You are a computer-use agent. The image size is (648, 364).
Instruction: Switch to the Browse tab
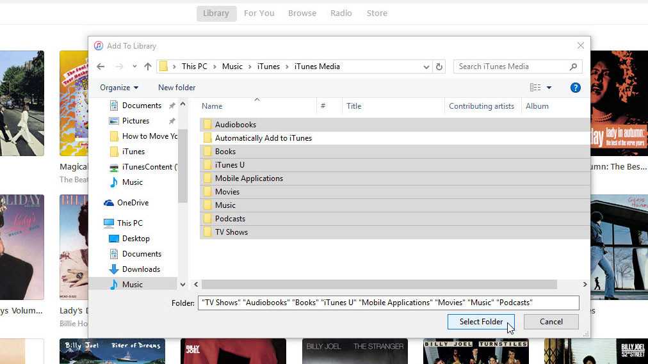tap(302, 13)
